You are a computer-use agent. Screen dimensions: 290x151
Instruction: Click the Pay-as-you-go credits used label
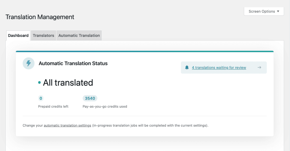click(x=105, y=107)
